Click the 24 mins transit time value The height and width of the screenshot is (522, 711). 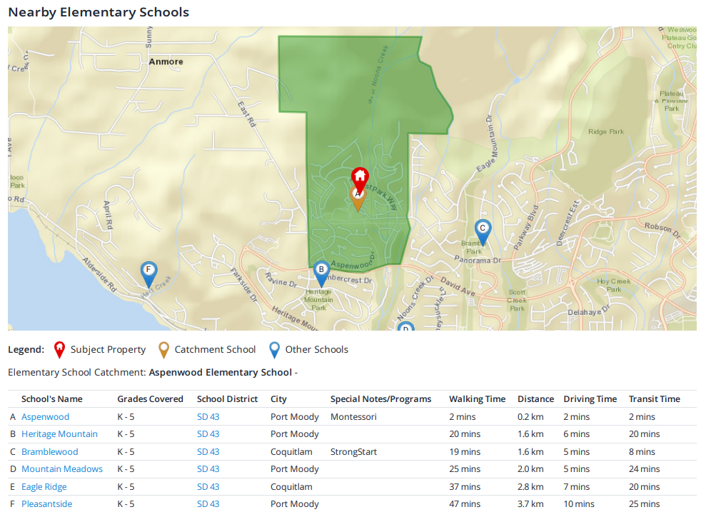tap(645, 469)
